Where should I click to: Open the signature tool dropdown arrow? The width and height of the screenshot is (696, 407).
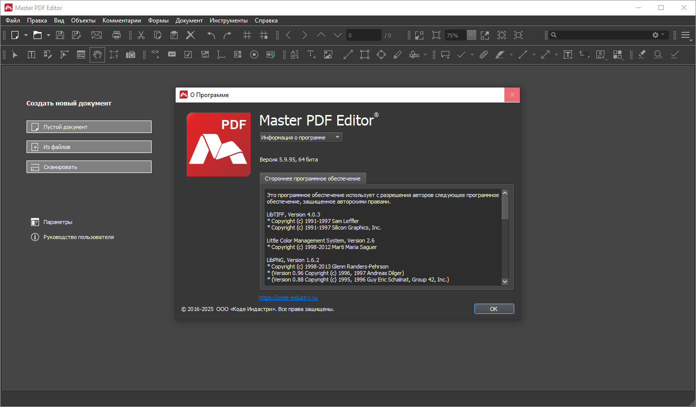pos(425,54)
